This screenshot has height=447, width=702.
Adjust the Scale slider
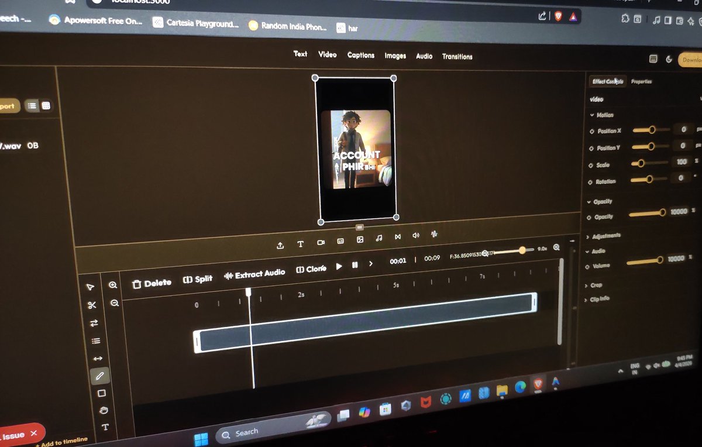pos(649,163)
